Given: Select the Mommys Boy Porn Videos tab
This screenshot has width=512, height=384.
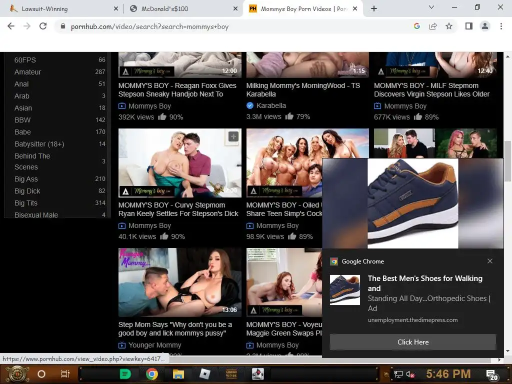Looking at the screenshot, I should (x=303, y=9).
